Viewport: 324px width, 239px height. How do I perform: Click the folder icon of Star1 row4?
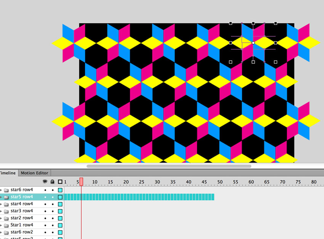[6, 226]
